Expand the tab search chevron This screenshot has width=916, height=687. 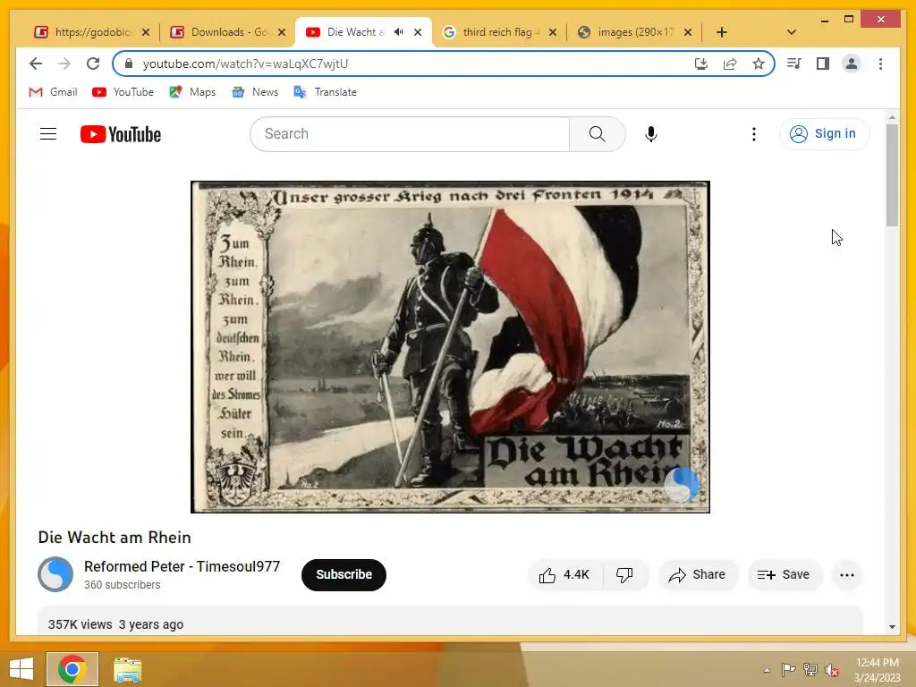point(792,32)
